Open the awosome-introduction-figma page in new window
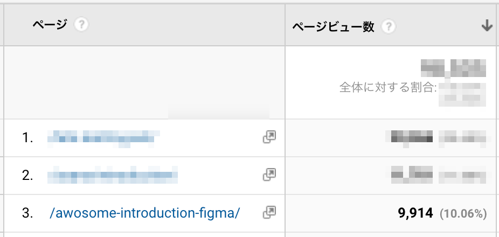 point(269,213)
